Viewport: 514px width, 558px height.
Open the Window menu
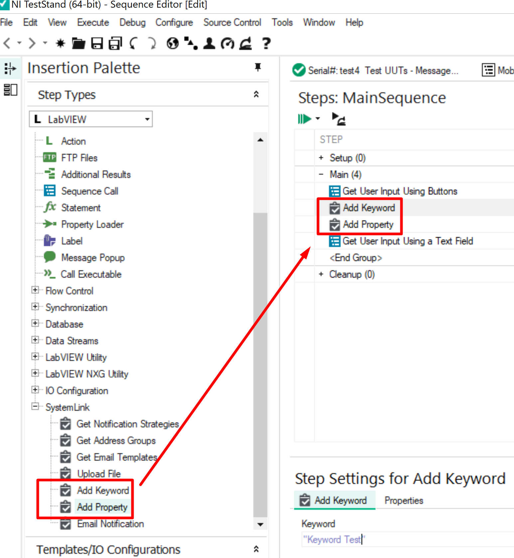[319, 22]
